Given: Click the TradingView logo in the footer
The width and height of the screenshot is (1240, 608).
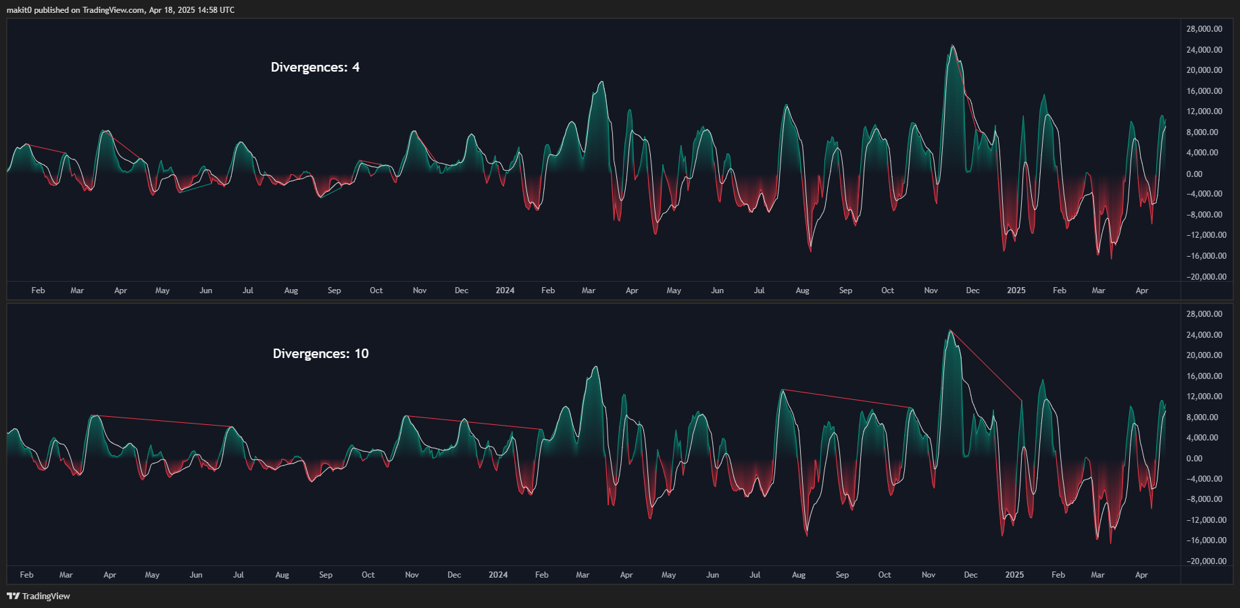Looking at the screenshot, I should coord(39,596).
